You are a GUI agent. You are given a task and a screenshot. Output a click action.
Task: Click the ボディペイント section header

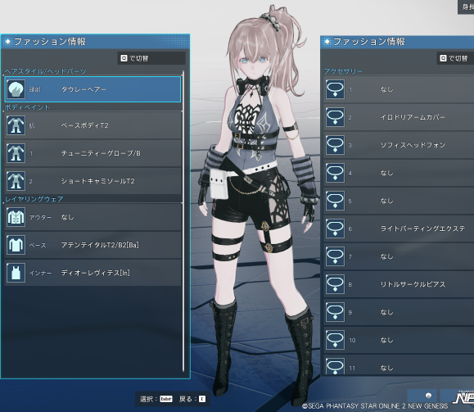tap(27, 107)
